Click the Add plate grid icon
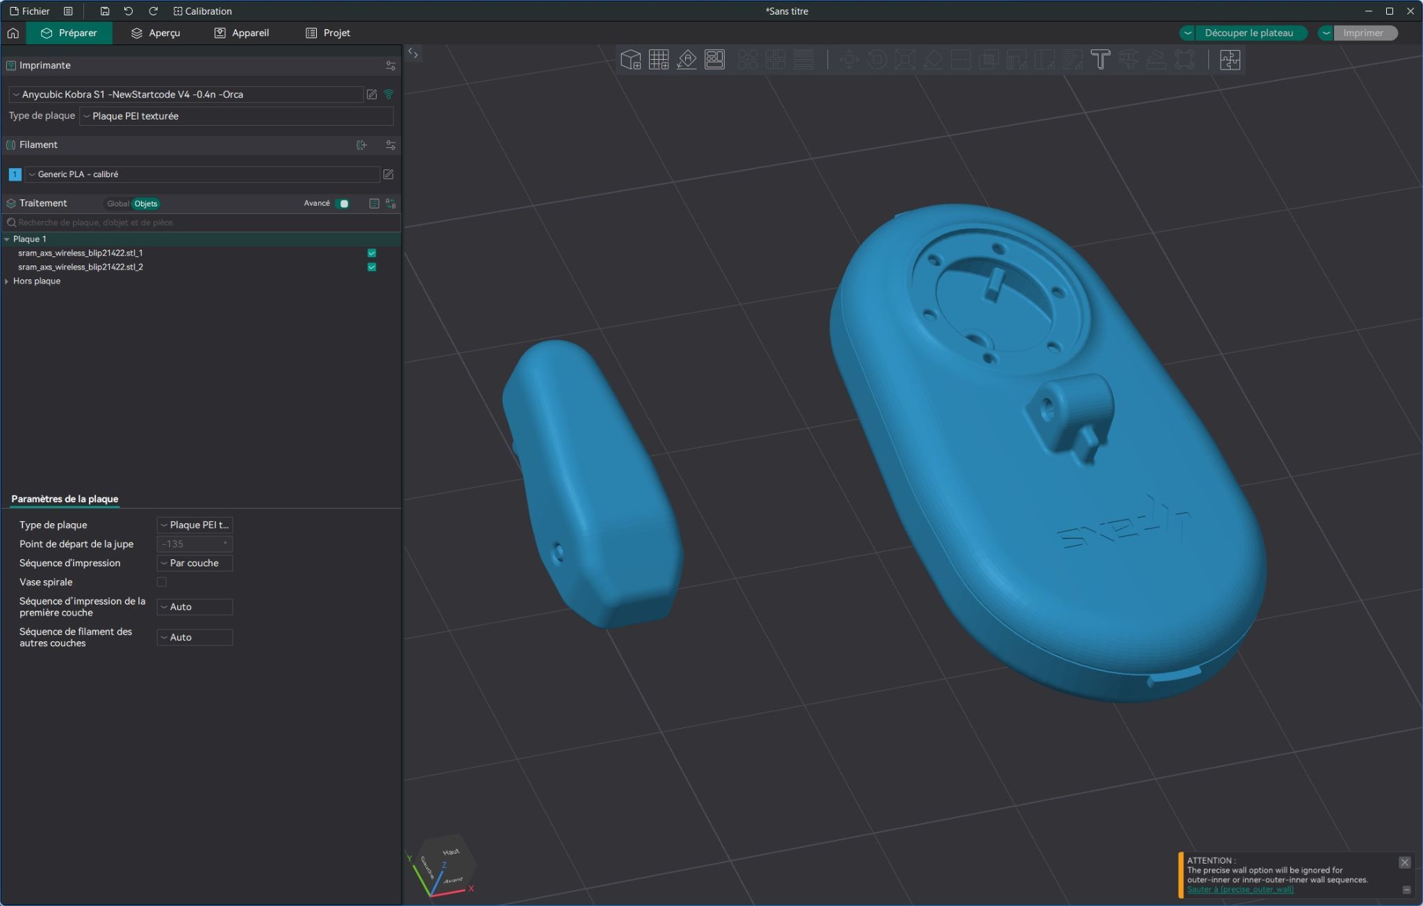Screen dimensions: 1423x906 (x=658, y=60)
